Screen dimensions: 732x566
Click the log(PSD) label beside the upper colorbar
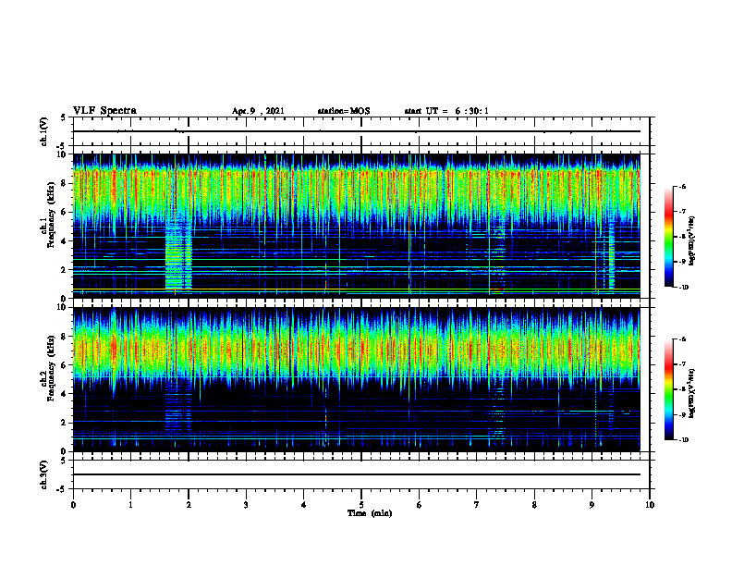click(693, 240)
